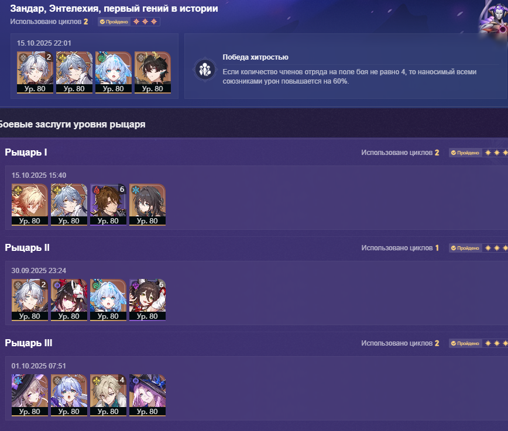Image resolution: width=508 pixels, height=431 pixels.
Task: Click the fox-mask character in Рыцарь II team
Action: coord(69,300)
